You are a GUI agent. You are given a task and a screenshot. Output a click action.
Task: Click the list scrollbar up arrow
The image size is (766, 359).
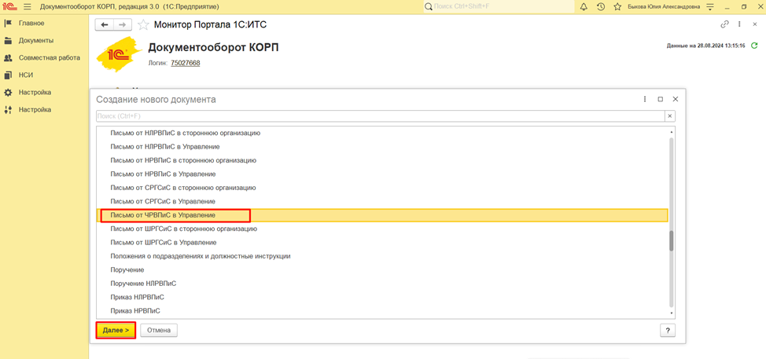671,132
